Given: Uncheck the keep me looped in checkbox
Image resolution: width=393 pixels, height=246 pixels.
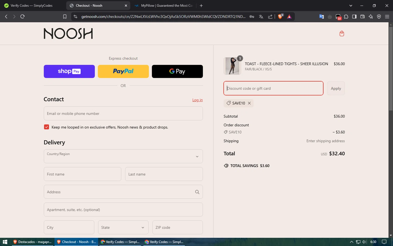Looking at the screenshot, I should pyautogui.click(x=46, y=127).
